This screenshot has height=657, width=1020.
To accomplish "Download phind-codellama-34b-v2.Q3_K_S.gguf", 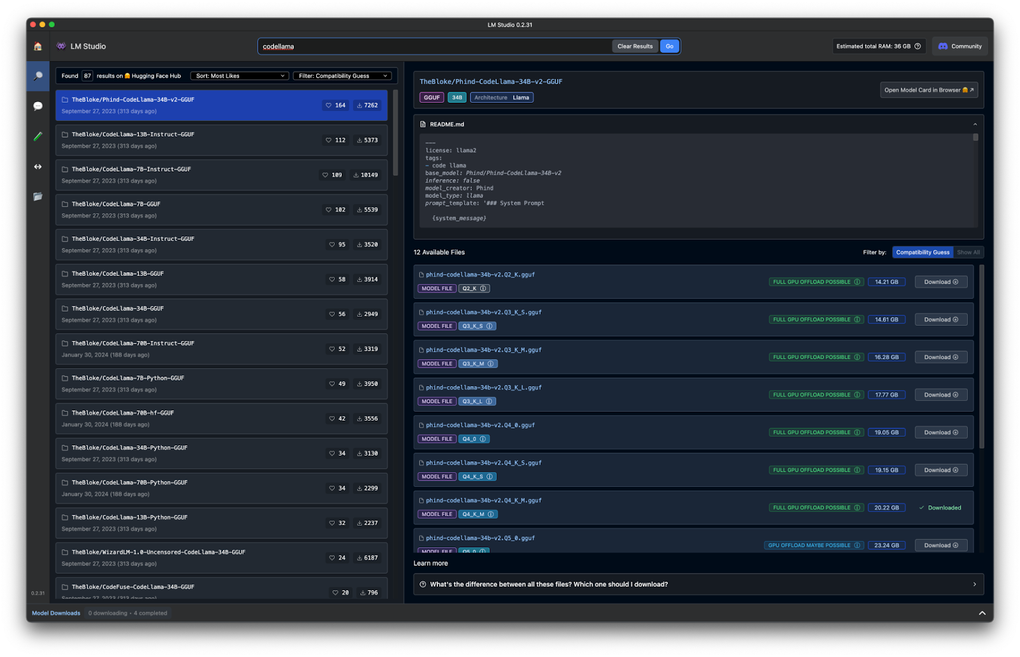I will pos(941,319).
